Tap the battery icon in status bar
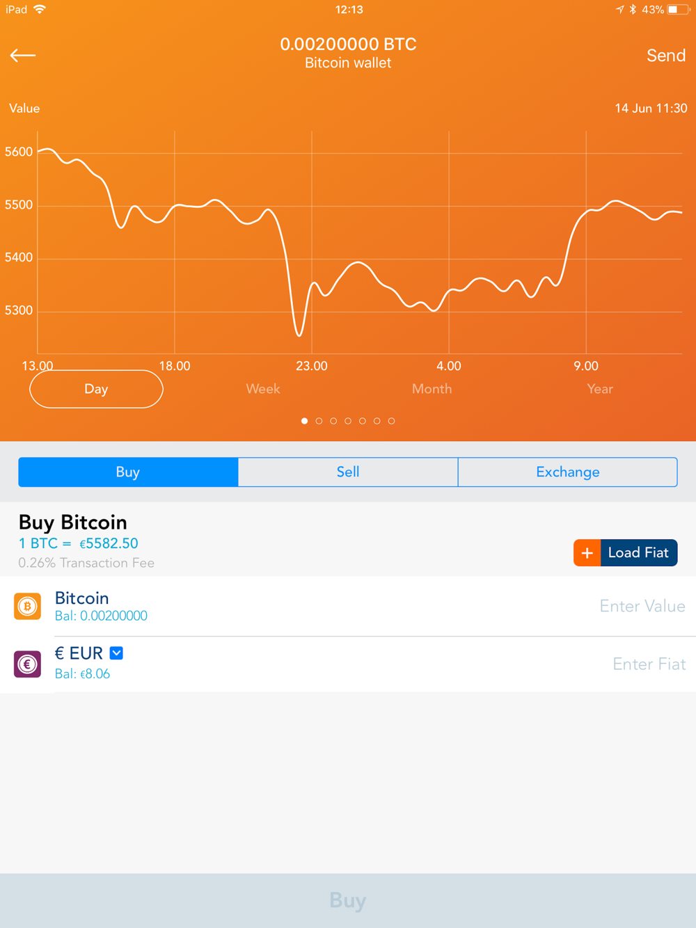 (x=678, y=10)
